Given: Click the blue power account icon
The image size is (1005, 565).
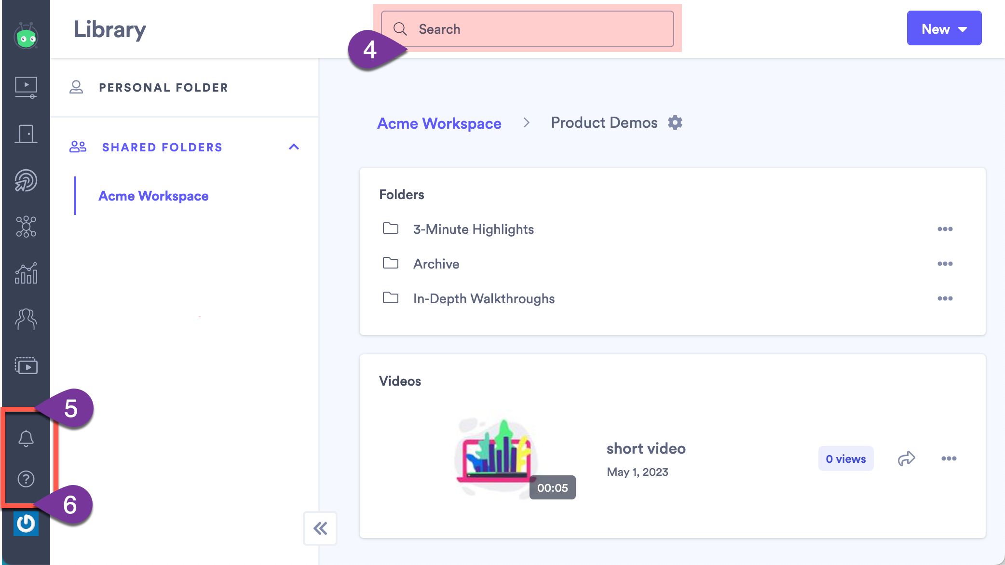Looking at the screenshot, I should pyautogui.click(x=26, y=524).
